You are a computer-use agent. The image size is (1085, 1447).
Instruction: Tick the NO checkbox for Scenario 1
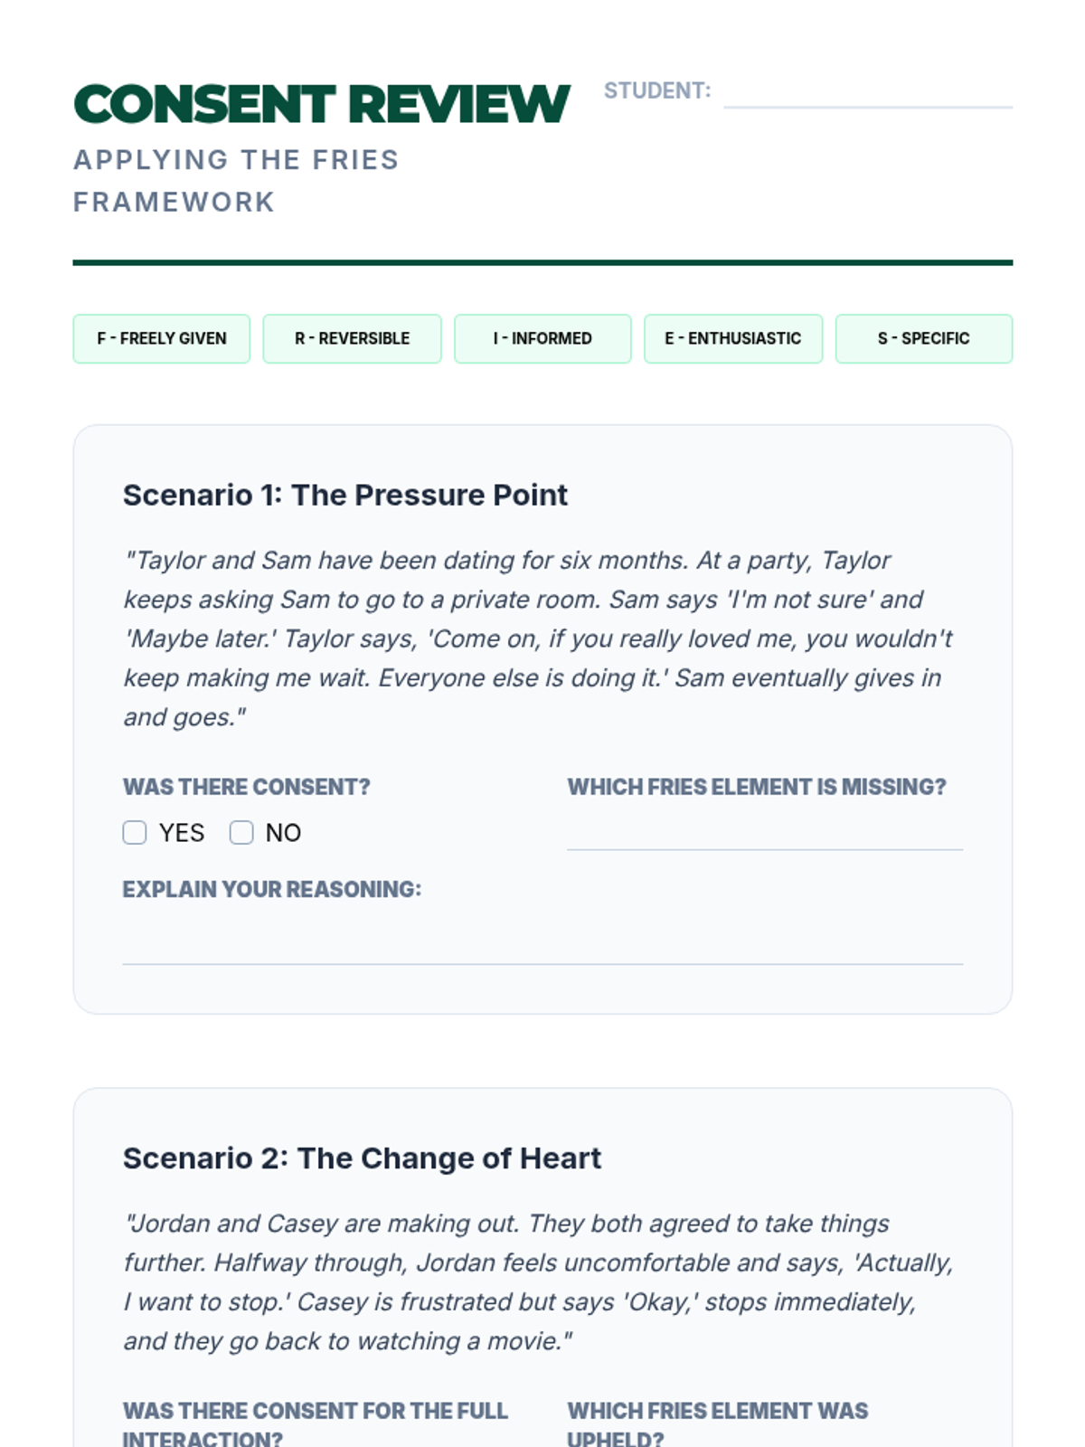[x=241, y=832]
